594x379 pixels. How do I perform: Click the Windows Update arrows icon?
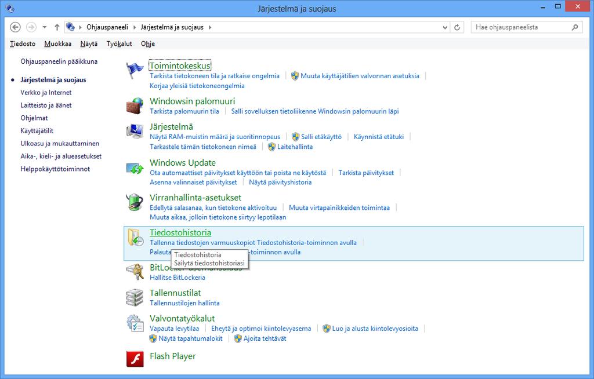pos(135,167)
